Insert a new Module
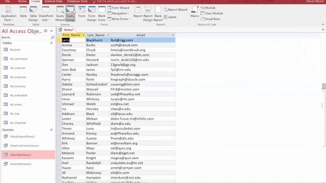 point(208,8)
